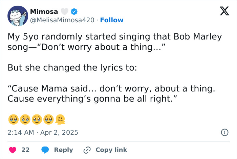237x159 pixels.
Task: Open the info circle icon
Action: coord(224,133)
